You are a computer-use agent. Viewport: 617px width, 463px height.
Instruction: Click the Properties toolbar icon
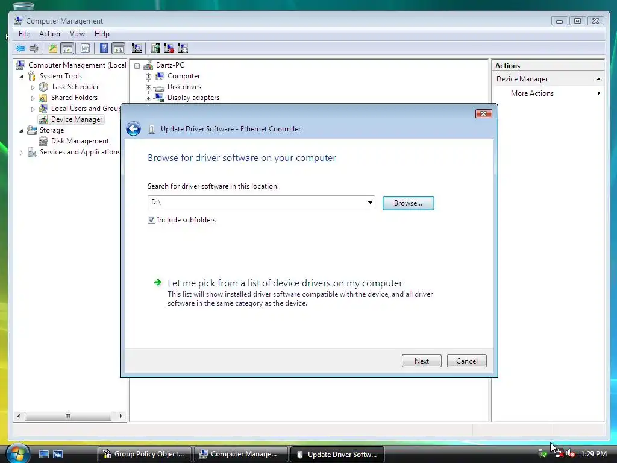point(85,48)
